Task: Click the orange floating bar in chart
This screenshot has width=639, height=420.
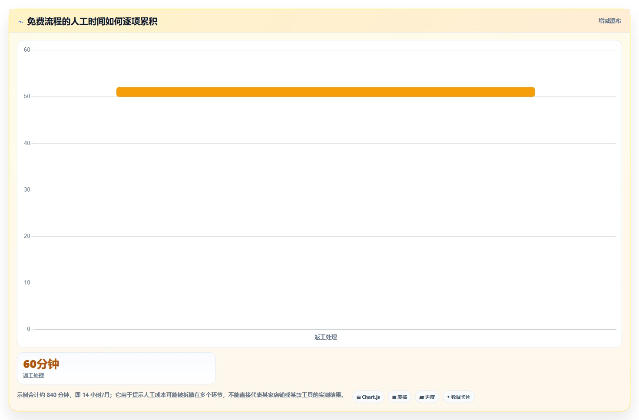Action: 325,92
